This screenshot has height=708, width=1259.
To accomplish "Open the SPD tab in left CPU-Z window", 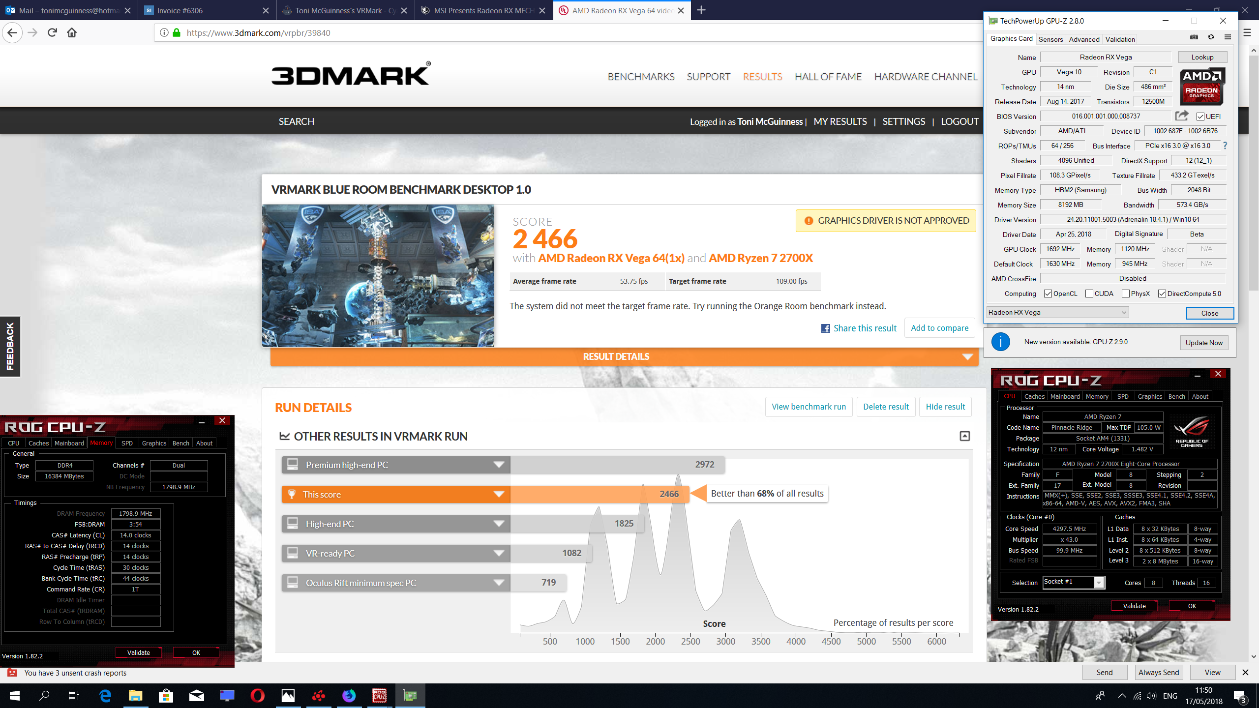I will [x=127, y=443].
